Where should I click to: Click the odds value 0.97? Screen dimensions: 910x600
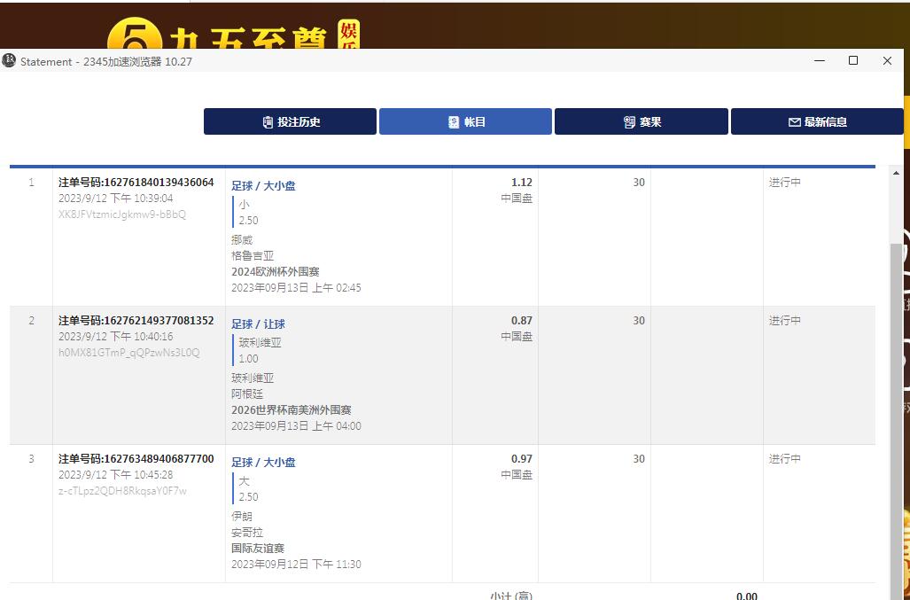coord(521,458)
